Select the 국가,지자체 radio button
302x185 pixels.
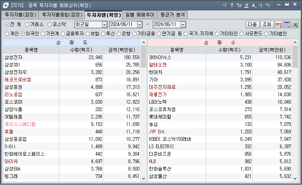click(x=186, y=34)
